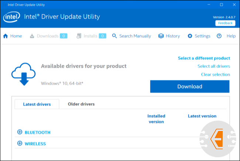This screenshot has width=240, height=161.
Task: Open the Settings label
Action: pyautogui.click(x=202, y=36)
